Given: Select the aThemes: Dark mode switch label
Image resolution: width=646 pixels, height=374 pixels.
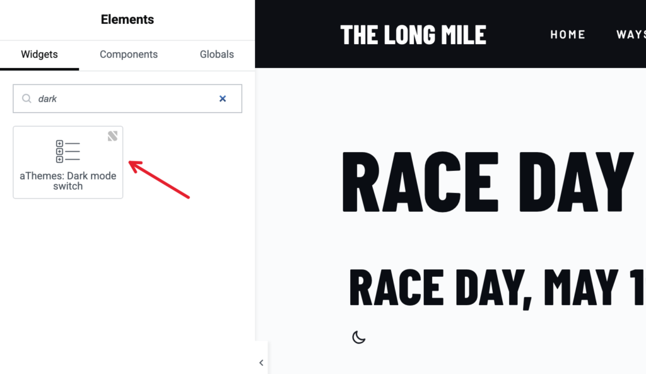Looking at the screenshot, I should (x=68, y=181).
